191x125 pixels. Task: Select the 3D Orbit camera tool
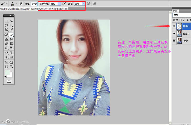coord(11,62)
